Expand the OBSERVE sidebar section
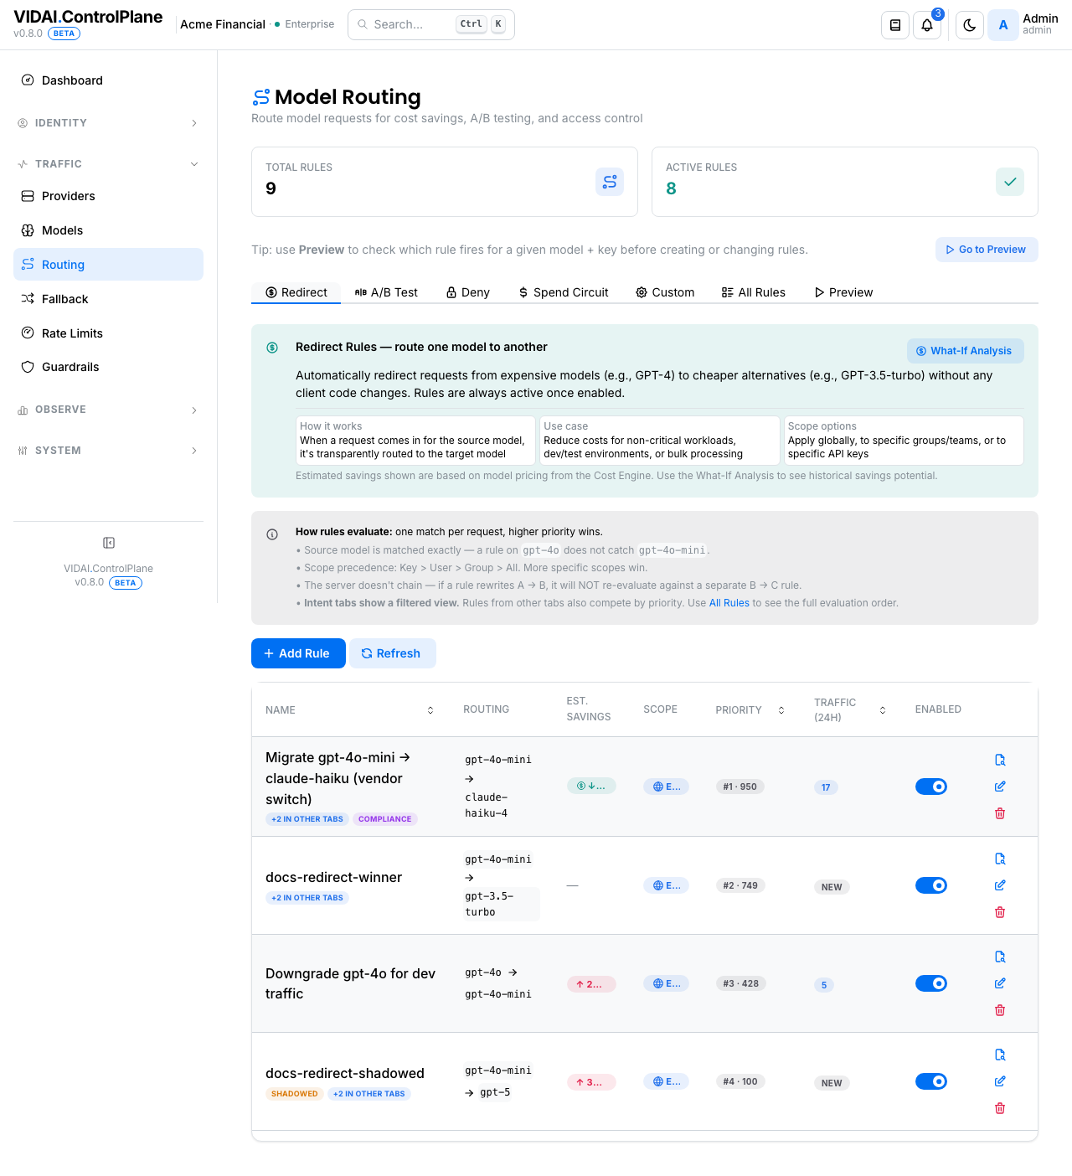This screenshot has height=1176, width=1072. pos(108,410)
